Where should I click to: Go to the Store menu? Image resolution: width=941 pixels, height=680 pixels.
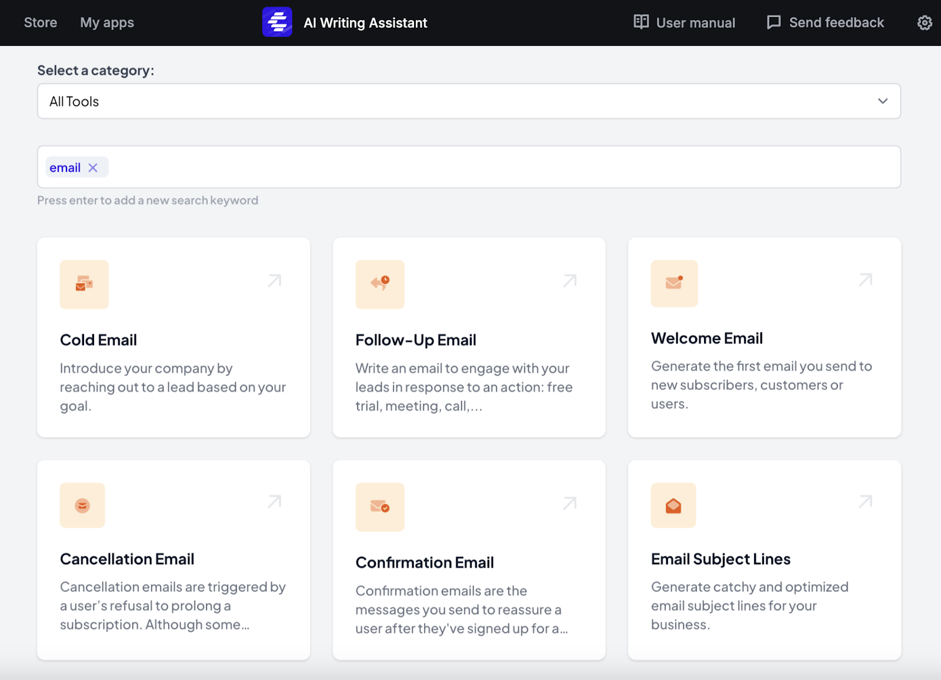point(41,22)
